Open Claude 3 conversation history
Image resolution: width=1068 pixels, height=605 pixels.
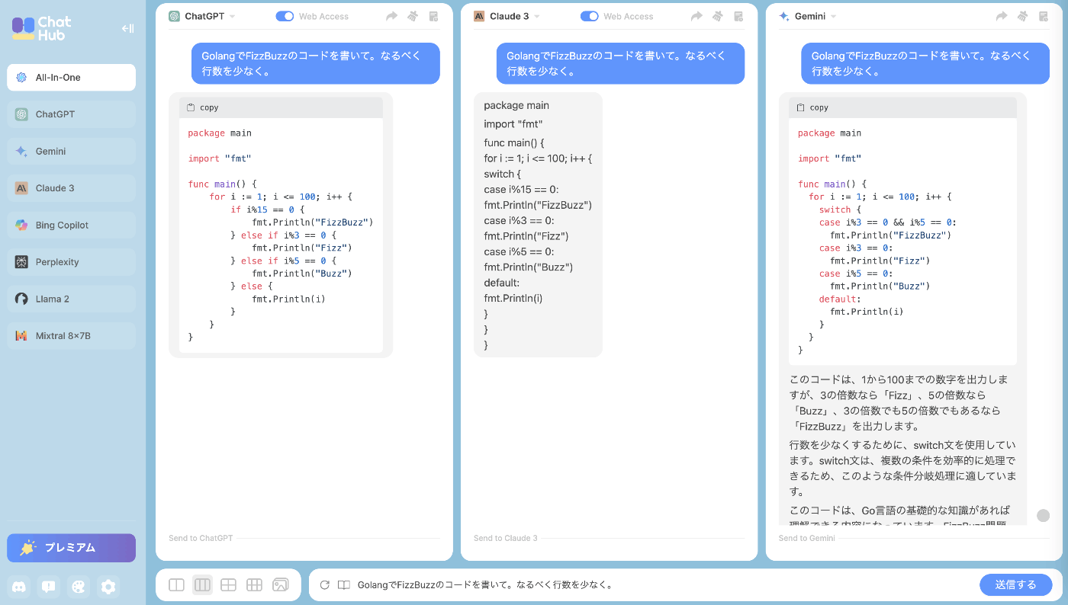point(738,16)
